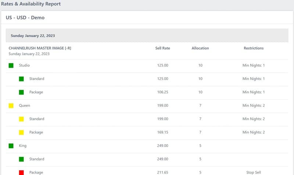
Task: Click the Sell Rate column header
Action: (x=162, y=48)
